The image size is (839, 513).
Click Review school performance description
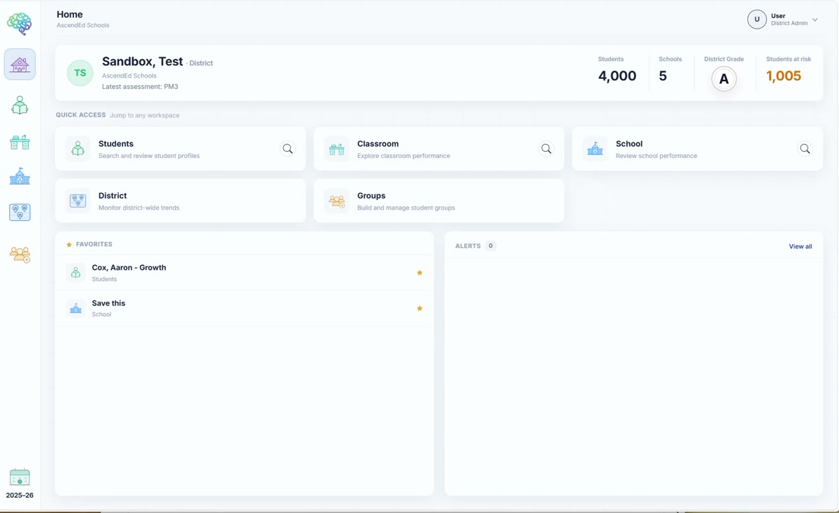tap(657, 156)
